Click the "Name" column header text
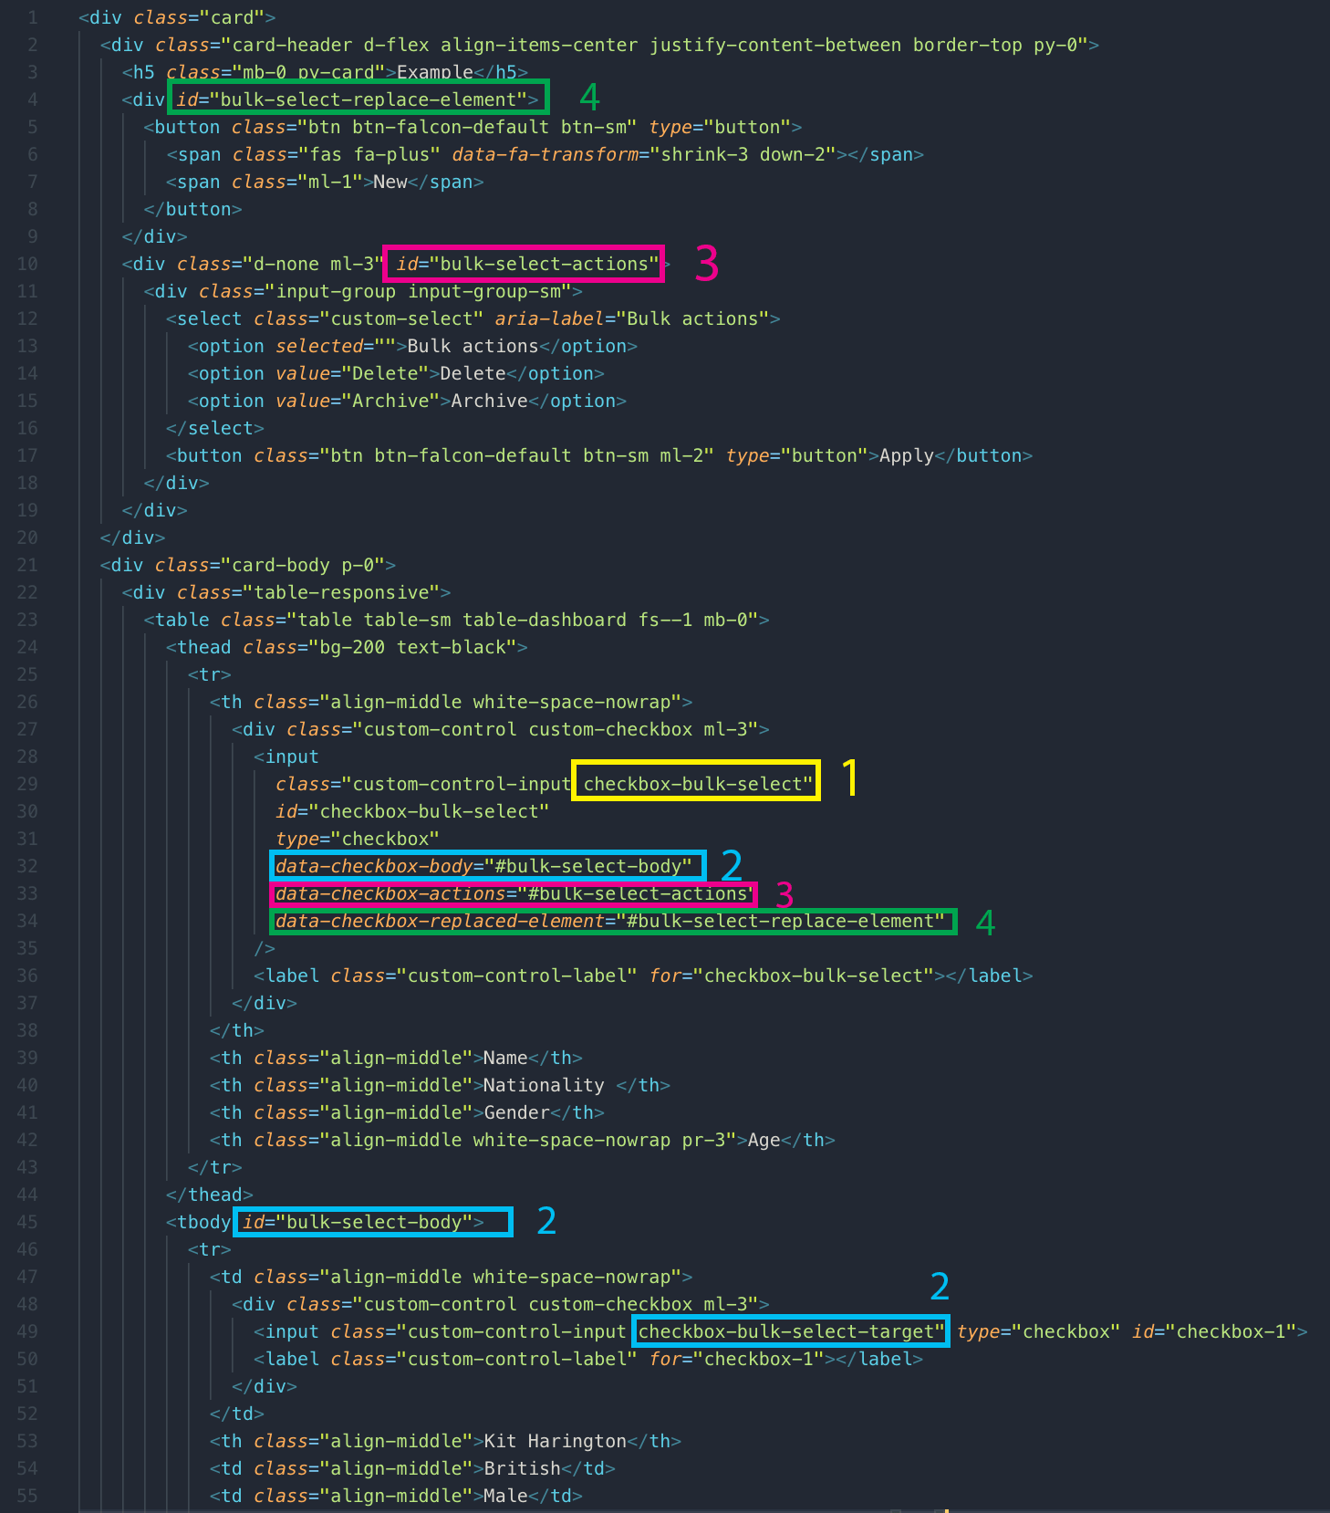1330x1513 pixels. click(x=505, y=1058)
